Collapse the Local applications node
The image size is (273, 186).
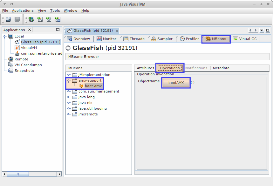pos(5,36)
